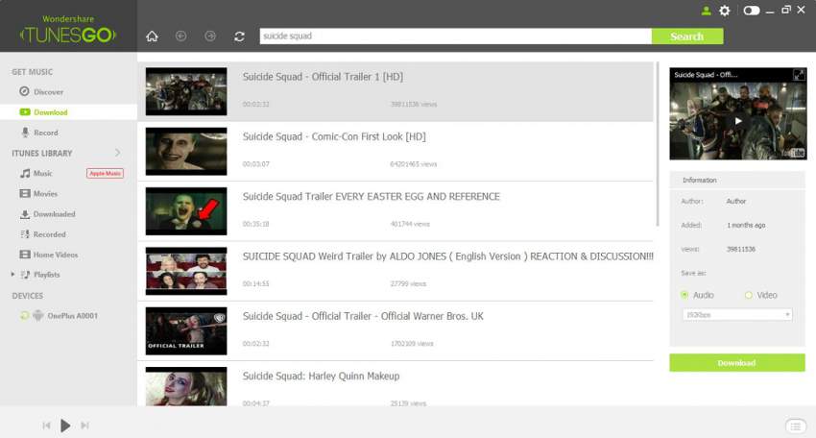Click the Android device icon

[x=38, y=315]
